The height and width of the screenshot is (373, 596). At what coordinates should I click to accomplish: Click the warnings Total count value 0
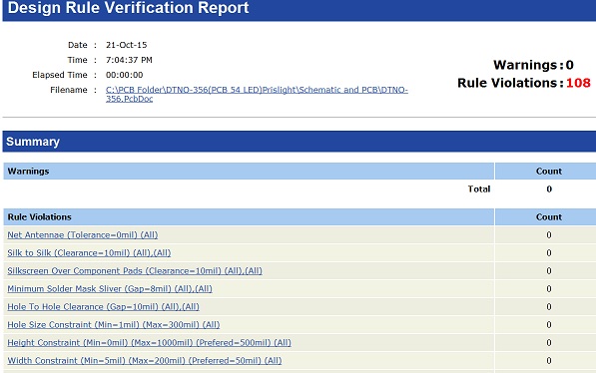[x=549, y=189]
